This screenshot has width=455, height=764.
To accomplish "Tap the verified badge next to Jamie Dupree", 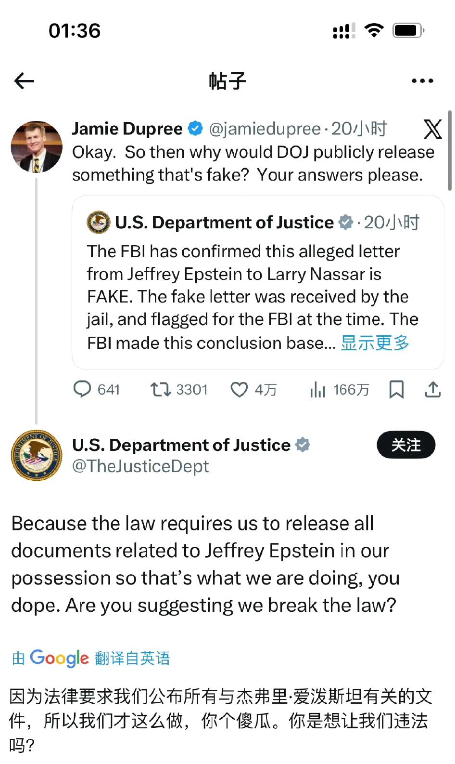I will pos(194,128).
